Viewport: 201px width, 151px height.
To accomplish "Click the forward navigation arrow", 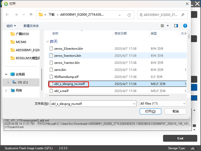I will pyautogui.click(x=16, y=15).
